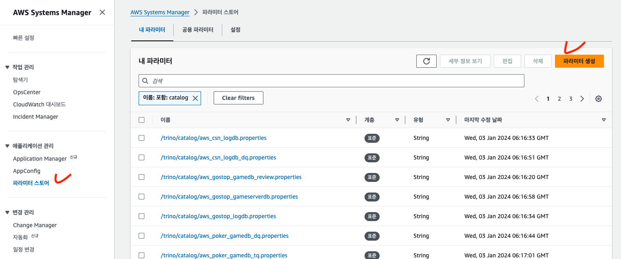Click 06:17:01 GMT date cell
The height and width of the screenshot is (259, 621).
pos(506,255)
